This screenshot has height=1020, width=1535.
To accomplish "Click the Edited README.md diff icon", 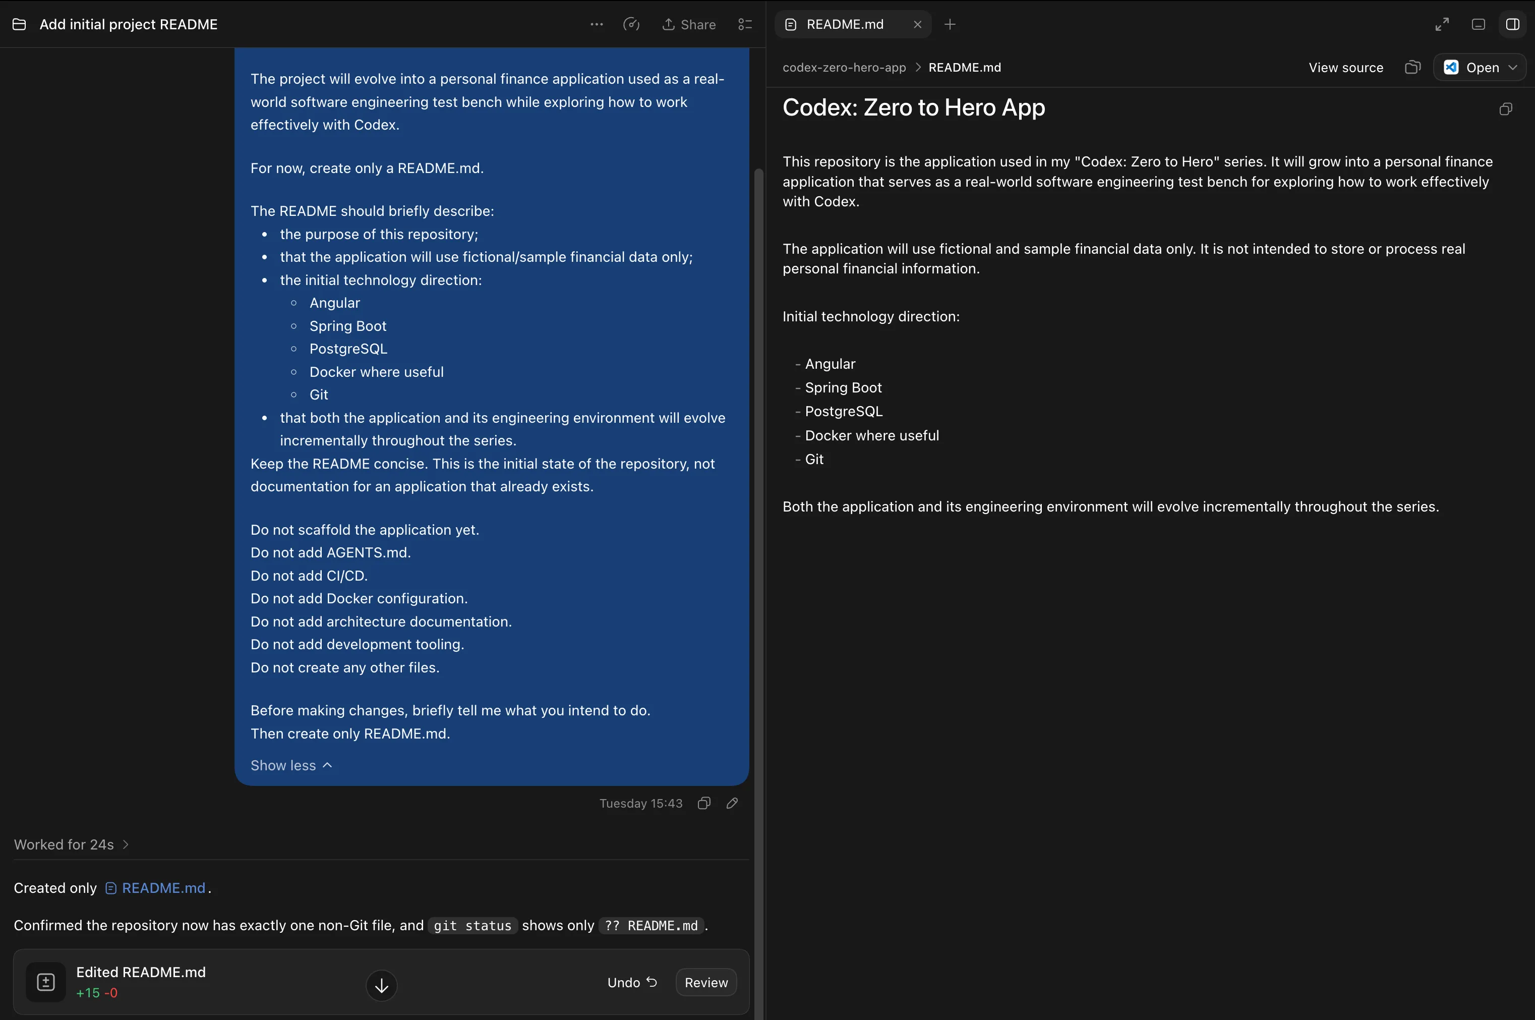I will coord(45,982).
